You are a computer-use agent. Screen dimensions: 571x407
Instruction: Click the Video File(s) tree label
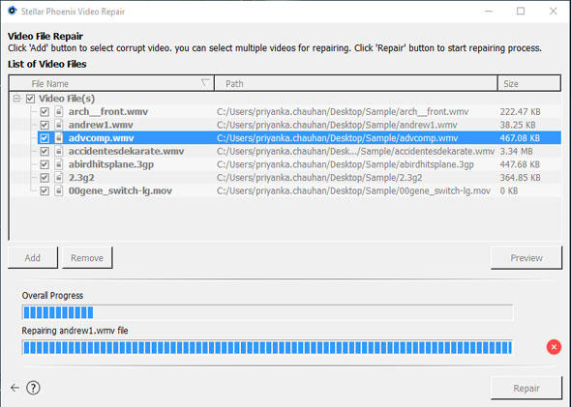point(67,99)
